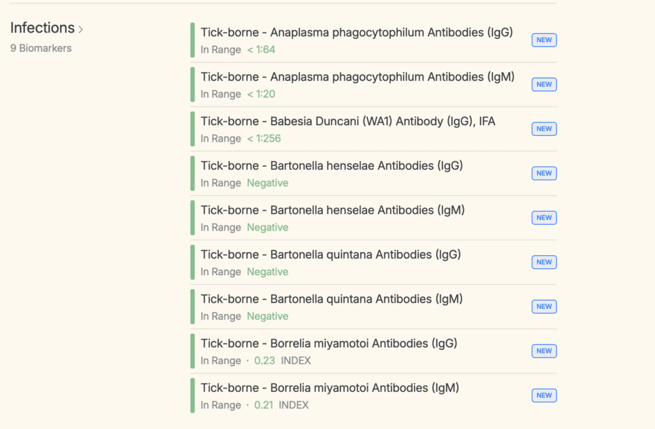Screen dimensions: 655x429
Task: Click NEW badge for Anaplasma phagocytophilum IgG
Action: click(544, 40)
